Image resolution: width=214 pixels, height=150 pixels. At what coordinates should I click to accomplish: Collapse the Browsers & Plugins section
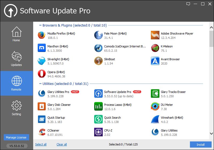[40, 25]
